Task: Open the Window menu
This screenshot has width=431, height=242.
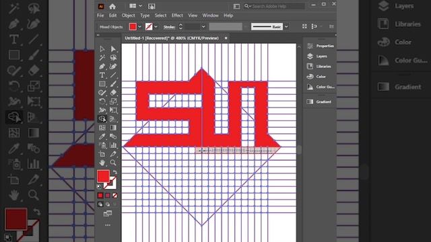Action: point(210,15)
